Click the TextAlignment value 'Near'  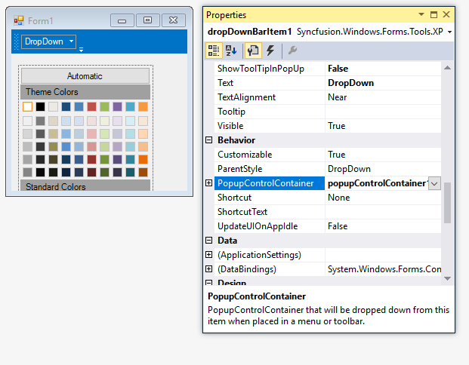(337, 97)
